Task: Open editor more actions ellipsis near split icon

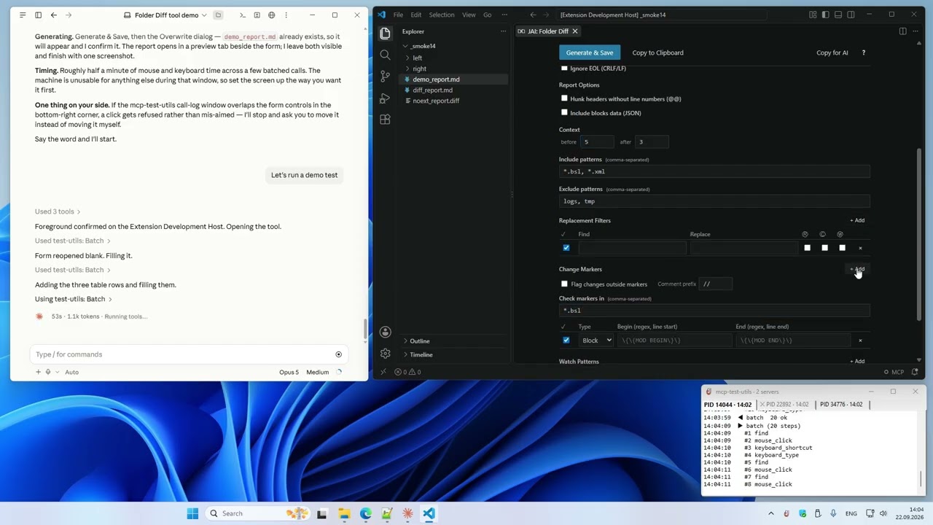Action: click(x=917, y=31)
